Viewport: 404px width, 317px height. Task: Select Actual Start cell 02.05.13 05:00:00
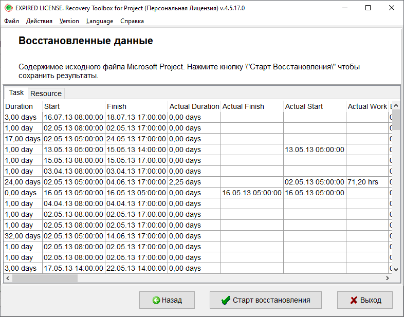(x=315, y=182)
